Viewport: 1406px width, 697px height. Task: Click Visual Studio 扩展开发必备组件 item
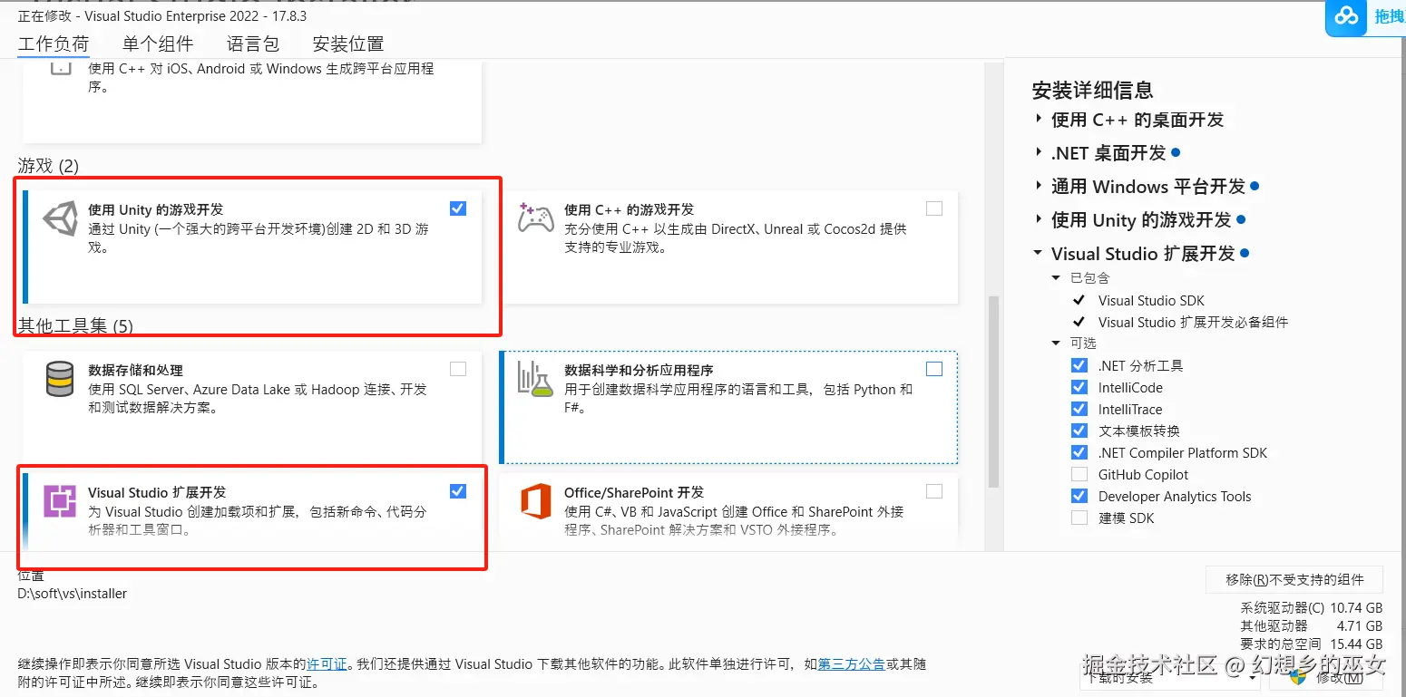click(x=1193, y=323)
